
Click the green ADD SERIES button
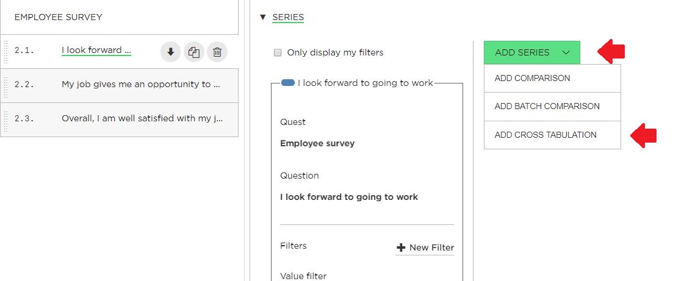tap(531, 52)
